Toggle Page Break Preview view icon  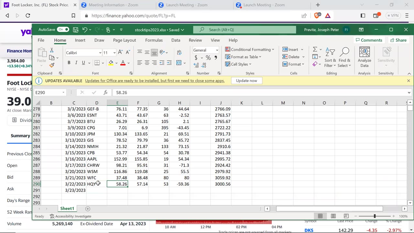346,216
